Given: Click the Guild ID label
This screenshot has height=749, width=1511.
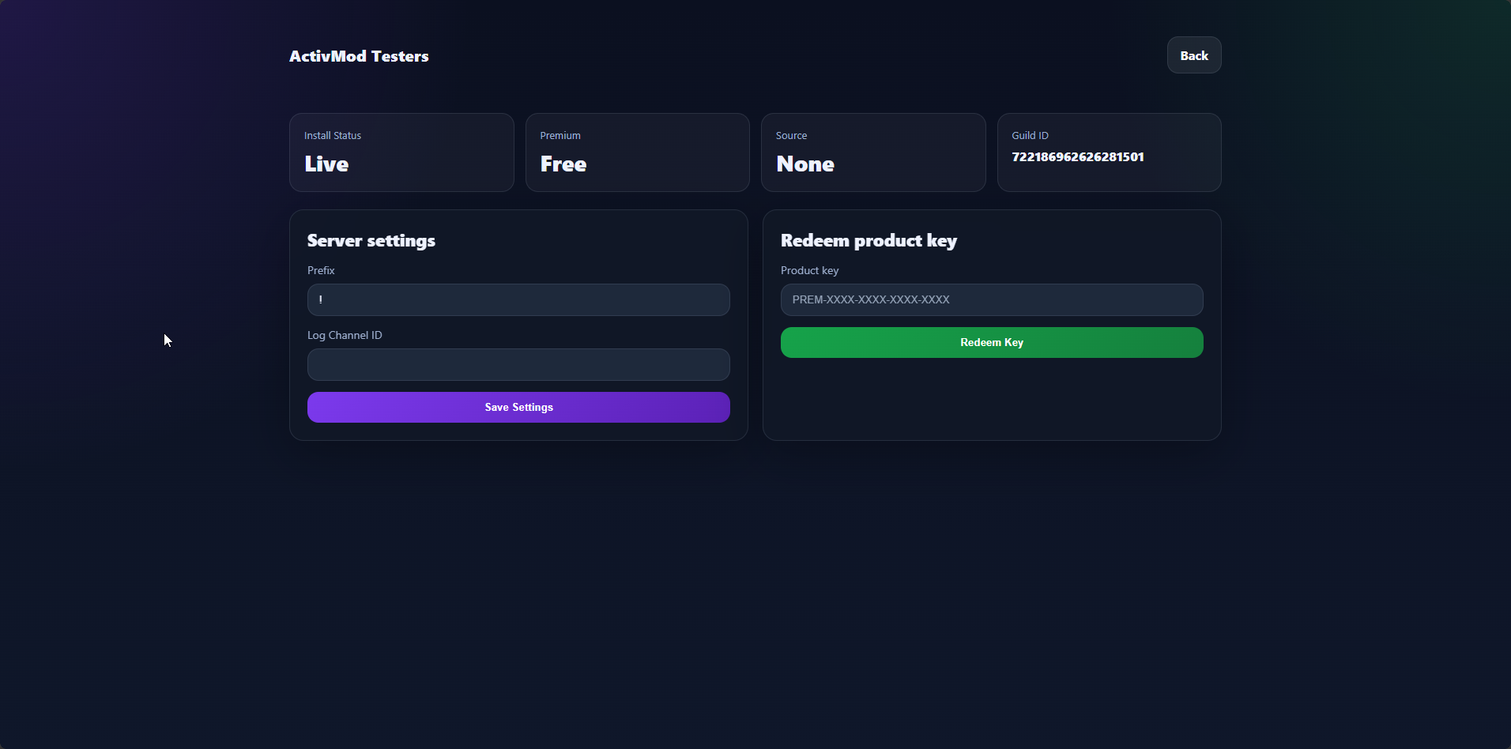Looking at the screenshot, I should pos(1030,136).
